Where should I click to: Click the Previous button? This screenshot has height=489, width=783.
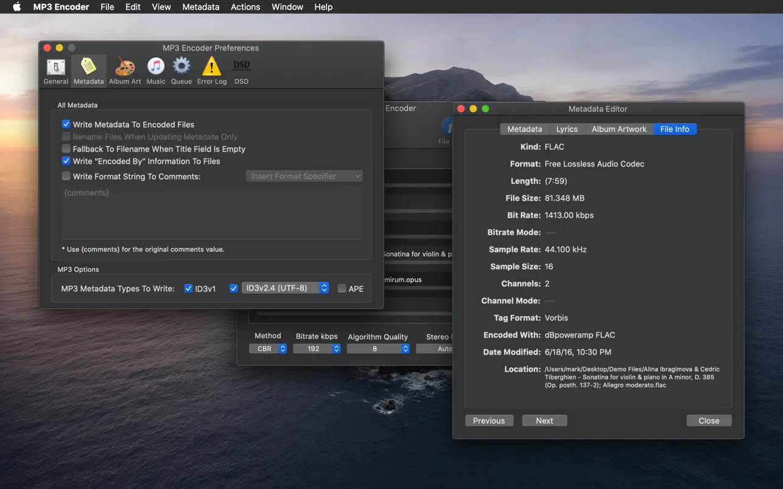(489, 421)
